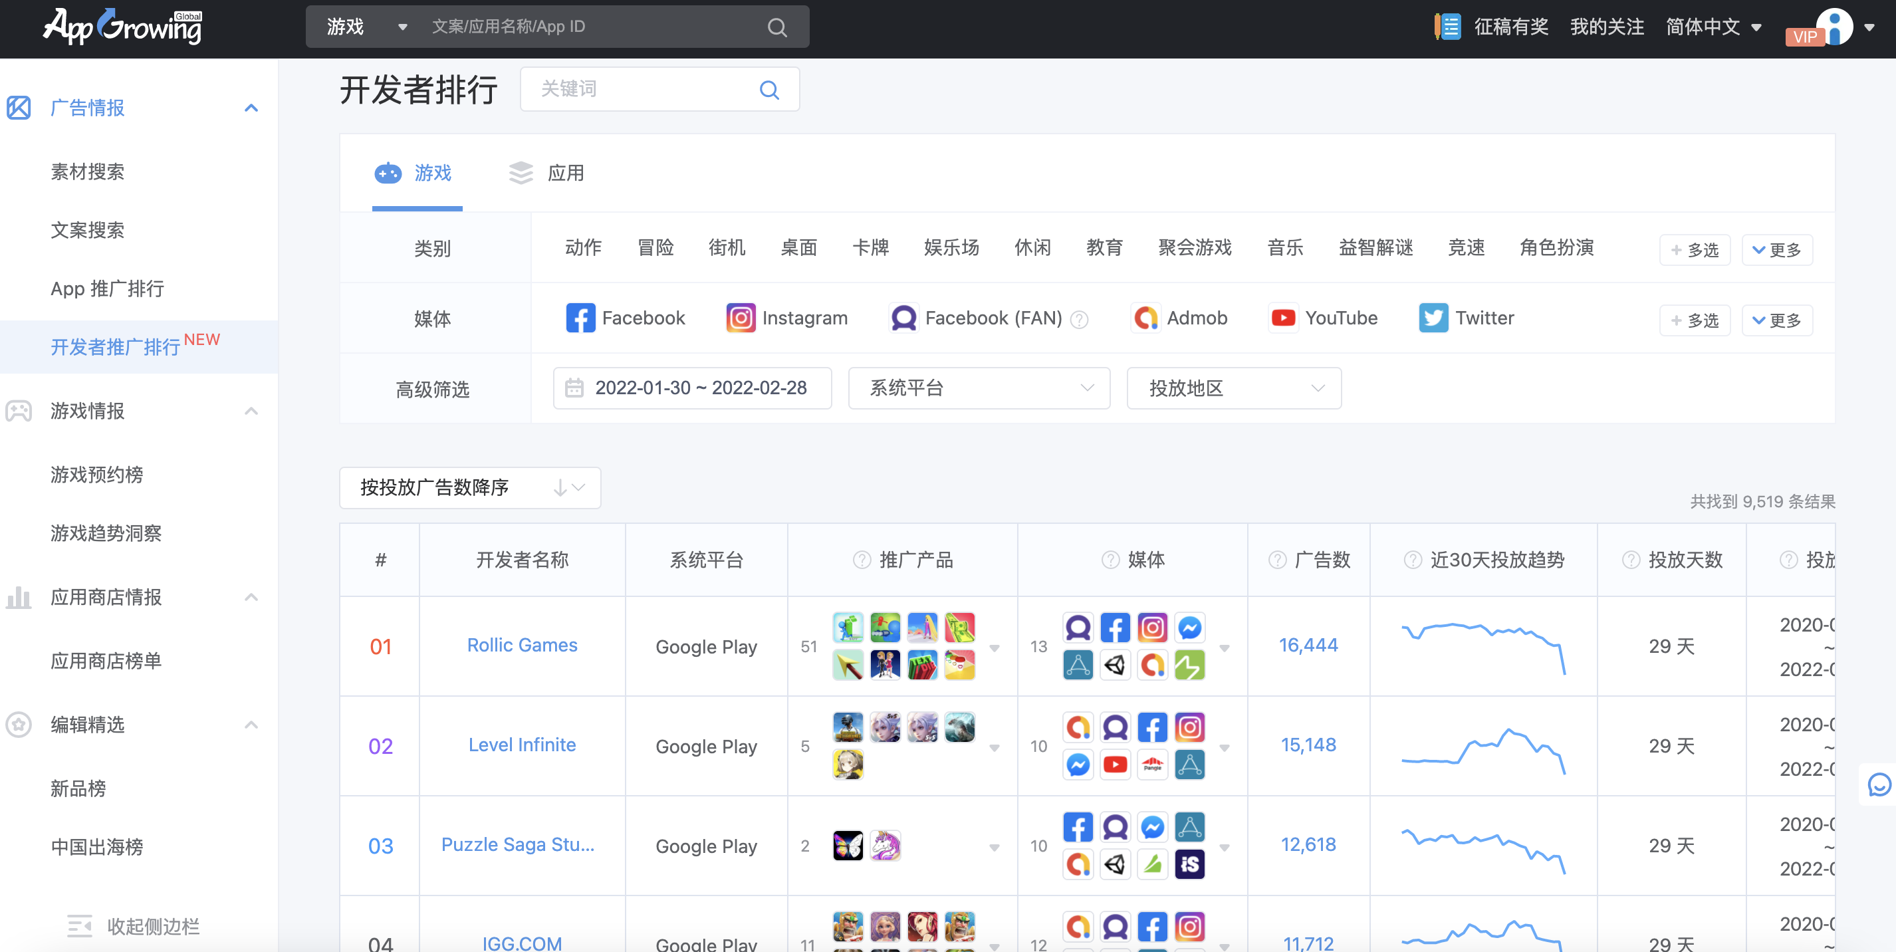Open 中国出海榜 in sidebar
The width and height of the screenshot is (1896, 952).
pos(96,848)
